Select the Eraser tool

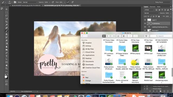coord(6,40)
